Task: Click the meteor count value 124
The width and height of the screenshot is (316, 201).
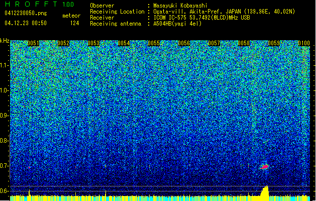Action: pyautogui.click(x=74, y=23)
